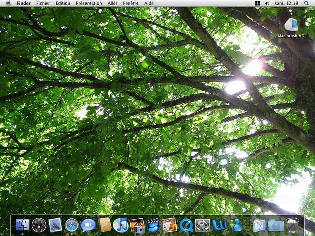Open the Finder application menu
The width and height of the screenshot is (315, 236).
click(24, 4)
